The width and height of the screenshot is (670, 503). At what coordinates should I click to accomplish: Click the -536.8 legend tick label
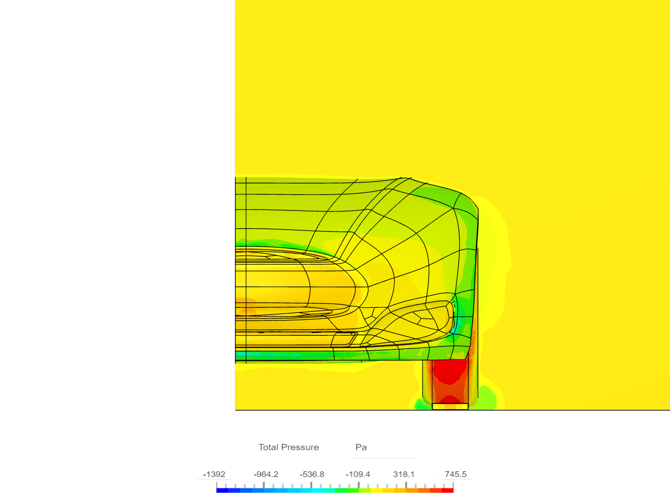(x=312, y=474)
